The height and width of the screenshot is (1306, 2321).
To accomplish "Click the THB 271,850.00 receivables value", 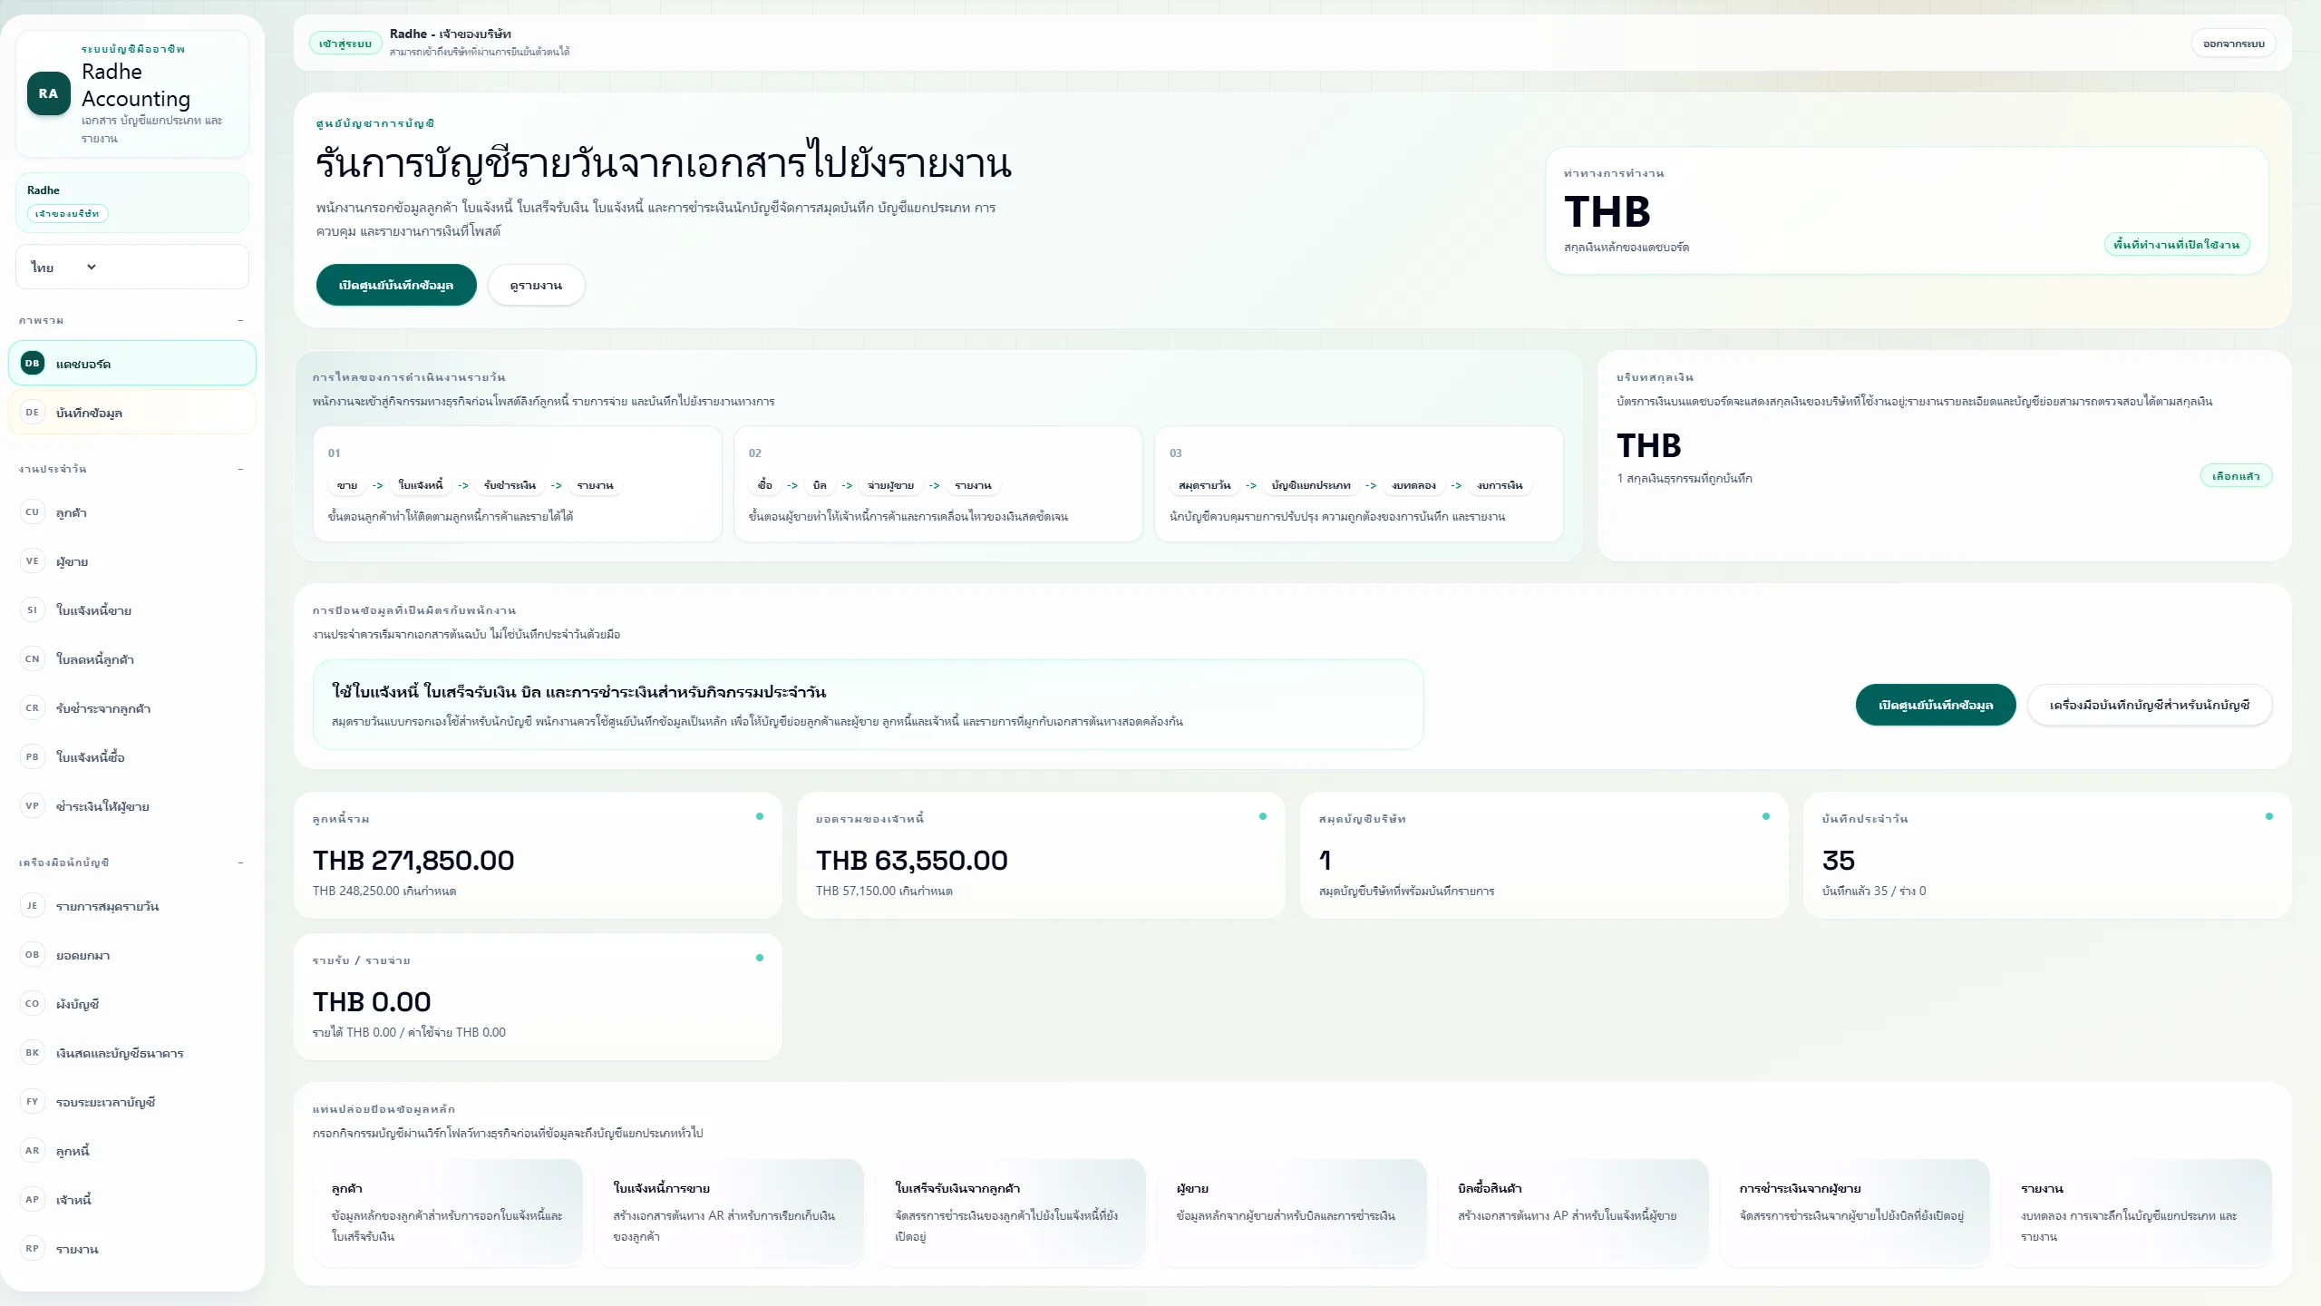I will tap(413, 860).
